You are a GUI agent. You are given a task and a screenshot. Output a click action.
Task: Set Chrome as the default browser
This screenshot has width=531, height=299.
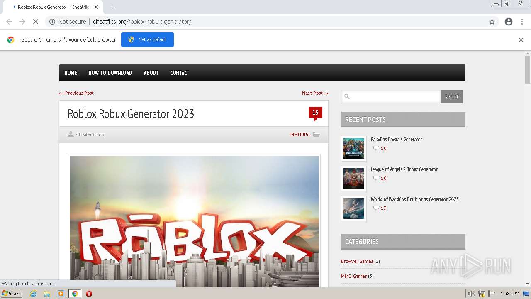pos(147,39)
